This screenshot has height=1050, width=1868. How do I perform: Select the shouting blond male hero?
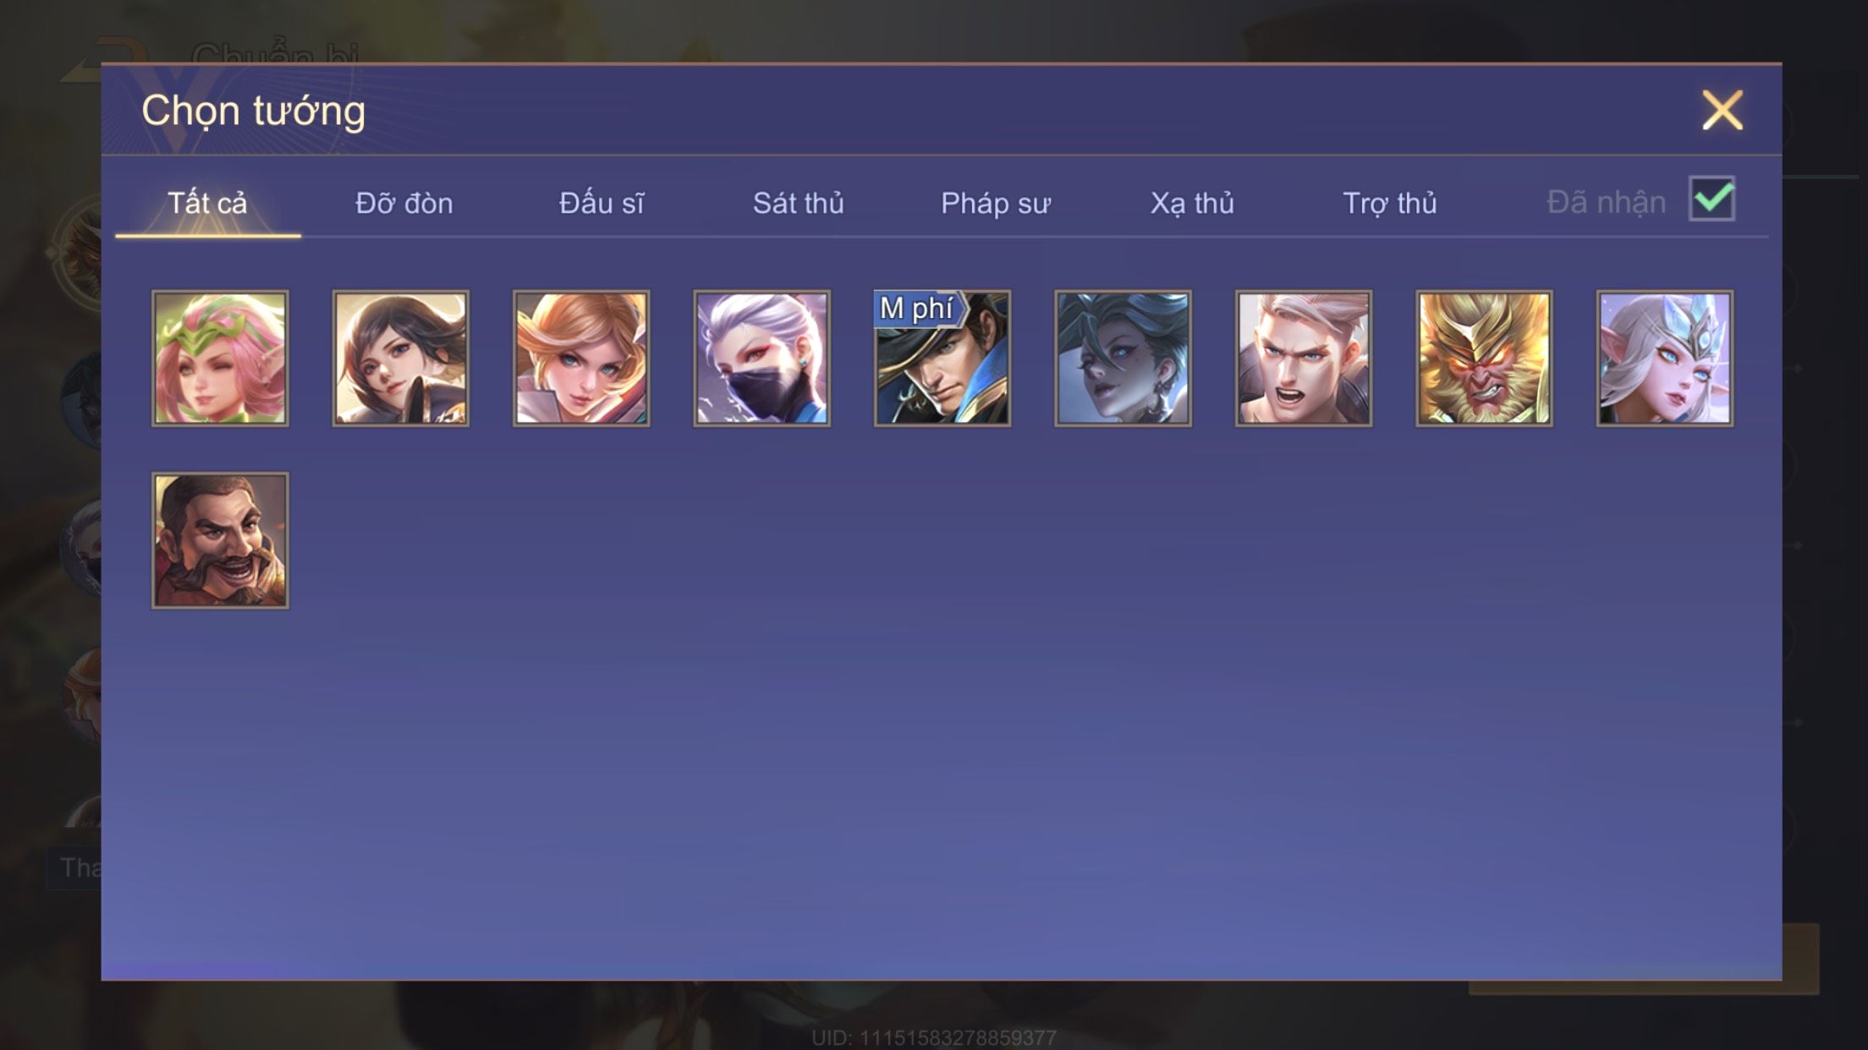point(1304,358)
